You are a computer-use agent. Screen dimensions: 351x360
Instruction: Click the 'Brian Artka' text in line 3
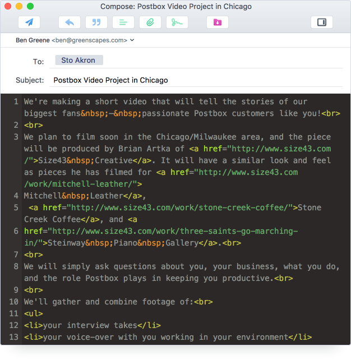(144, 149)
